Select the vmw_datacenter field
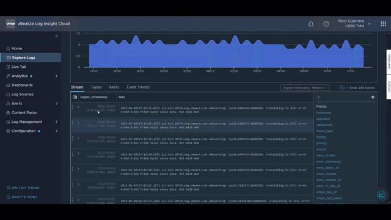 329,161
